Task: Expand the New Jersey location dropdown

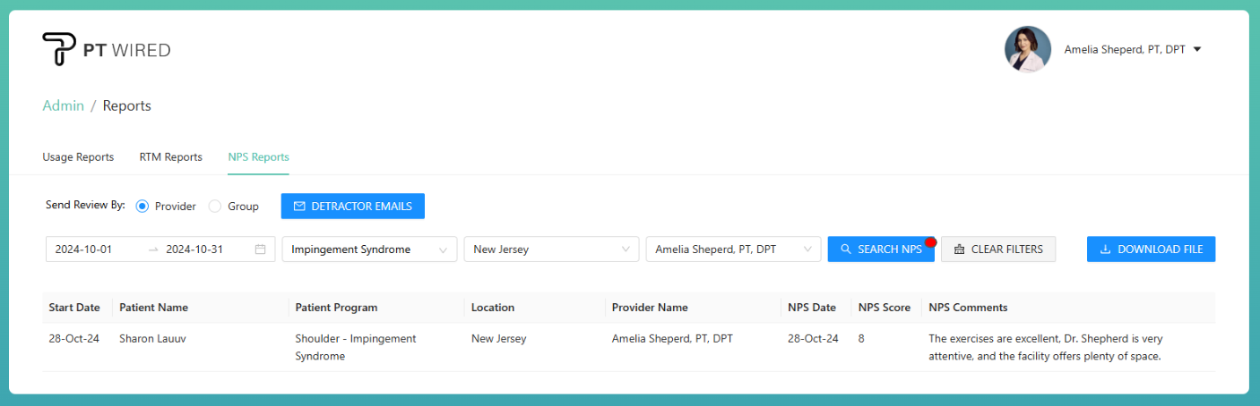Action: pos(550,250)
